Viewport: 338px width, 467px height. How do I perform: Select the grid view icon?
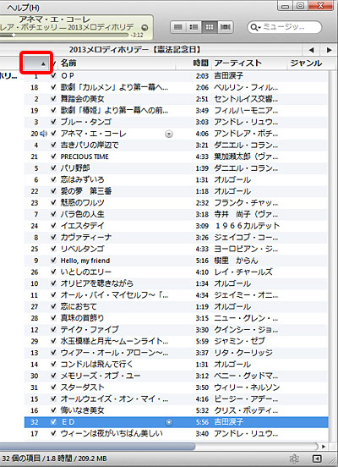(210, 27)
